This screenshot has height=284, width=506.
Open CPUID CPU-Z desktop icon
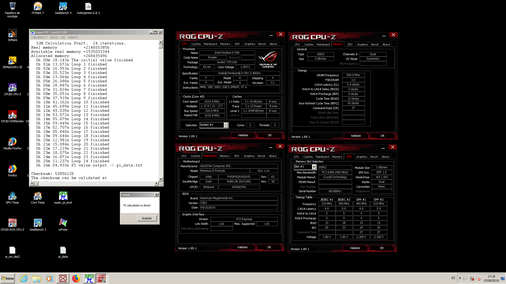(12, 89)
